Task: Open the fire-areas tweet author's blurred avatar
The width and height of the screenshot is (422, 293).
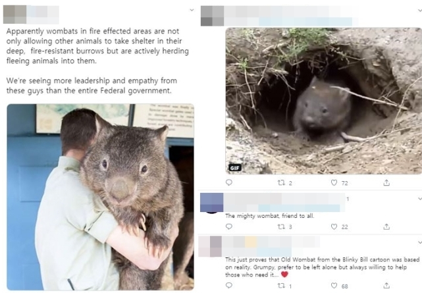Action: tap(14, 14)
